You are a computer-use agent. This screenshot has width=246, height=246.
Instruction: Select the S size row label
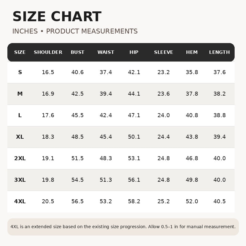(x=20, y=72)
